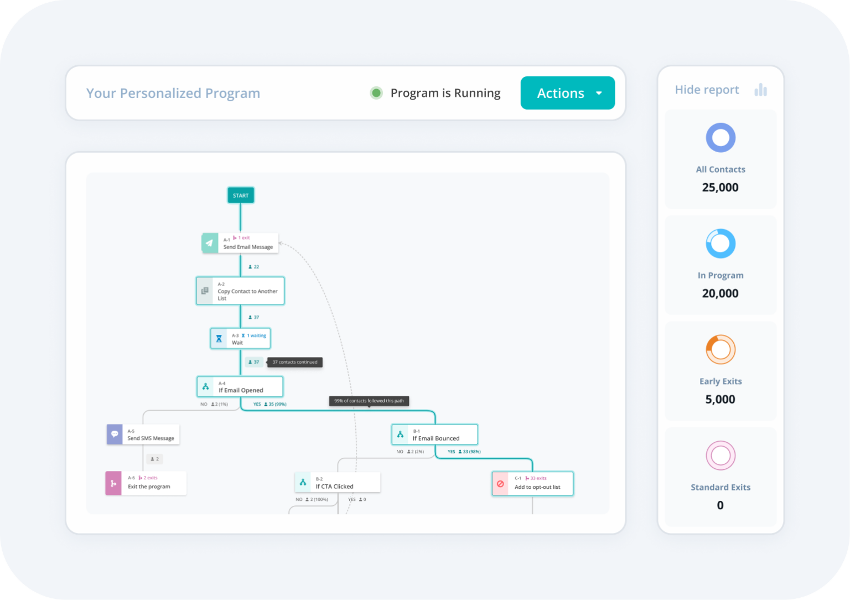Image resolution: width=850 pixels, height=600 pixels.
Task: Select the In Program stat card
Action: (721, 266)
